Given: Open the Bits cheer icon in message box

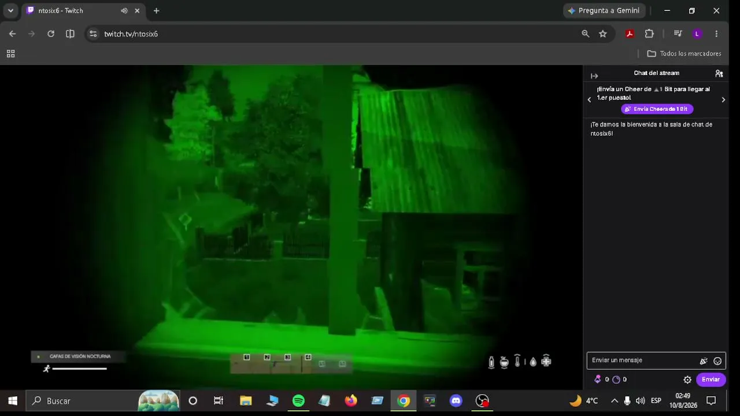Looking at the screenshot, I should point(704,361).
